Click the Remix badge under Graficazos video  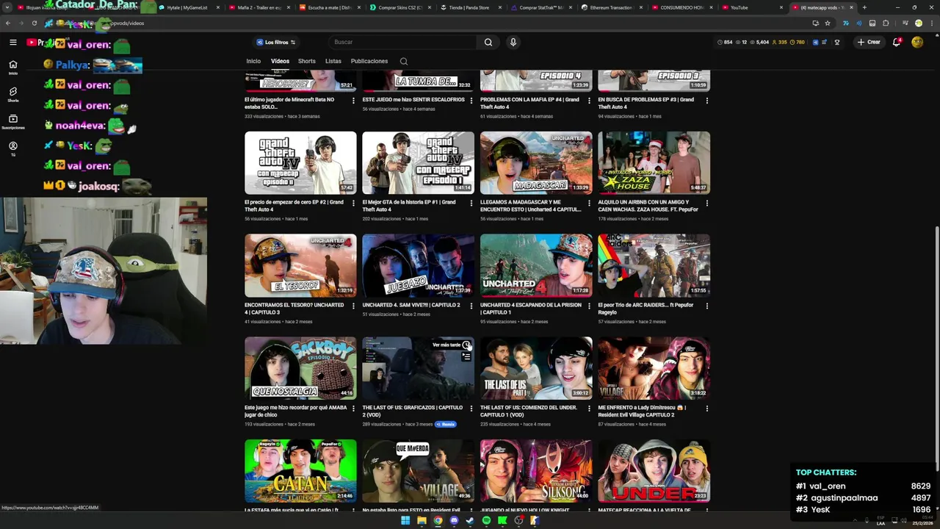[x=445, y=424]
